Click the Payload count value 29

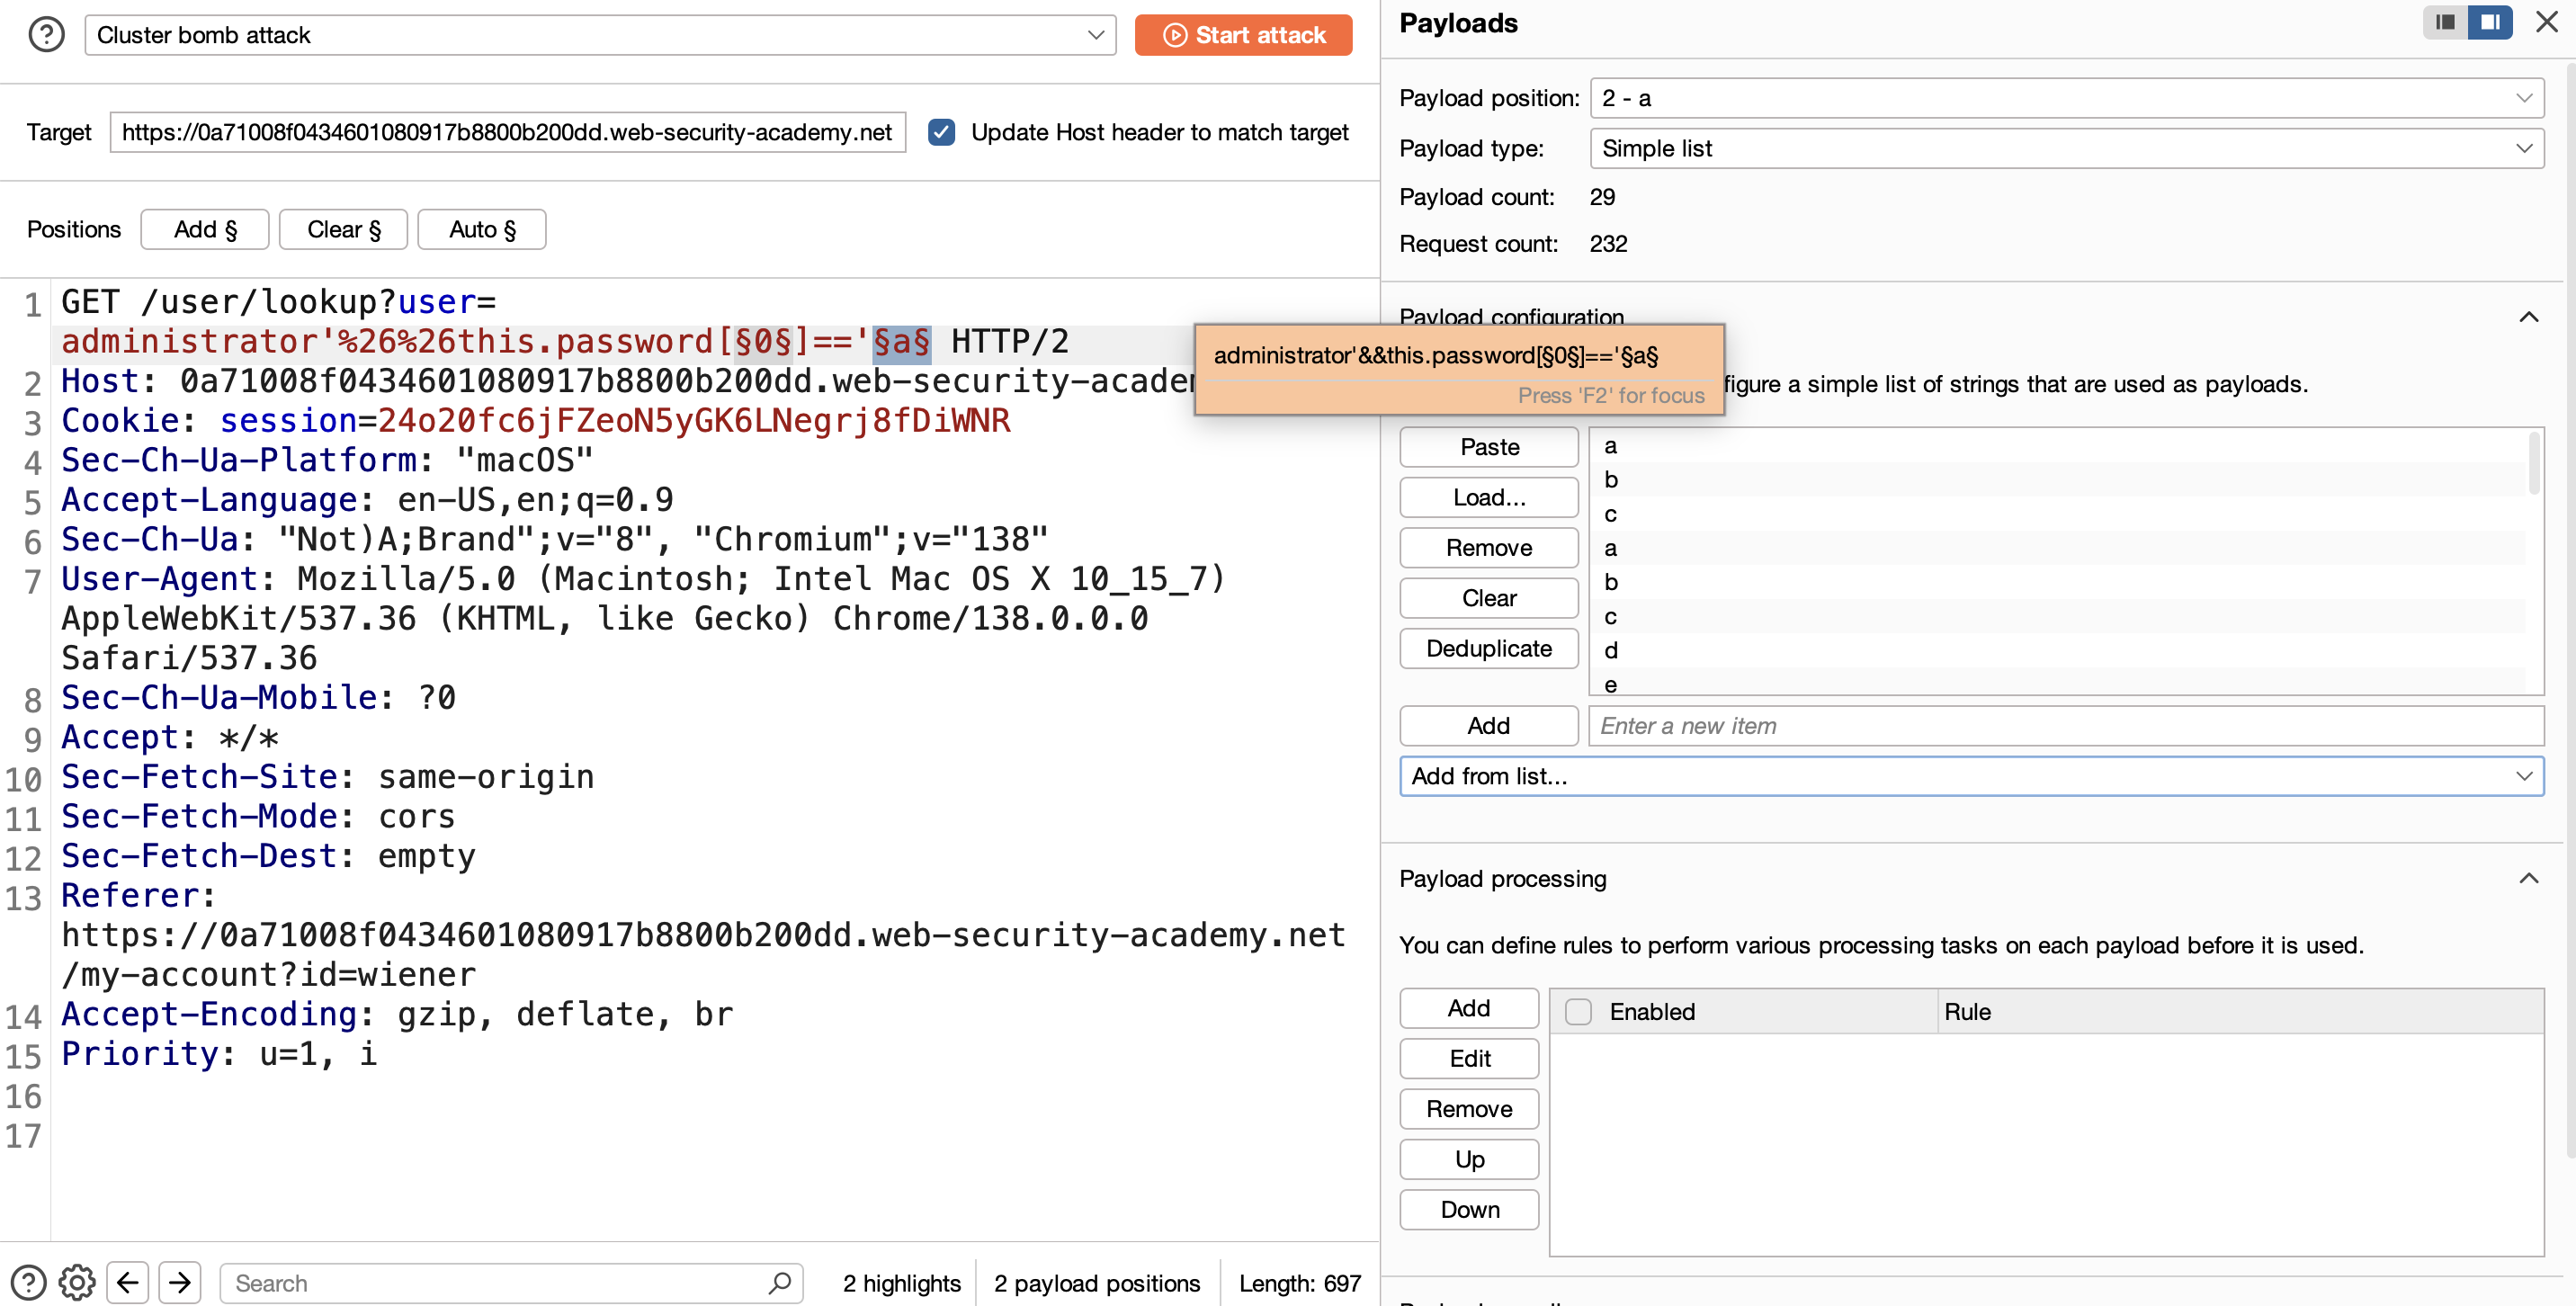pyautogui.click(x=1602, y=197)
